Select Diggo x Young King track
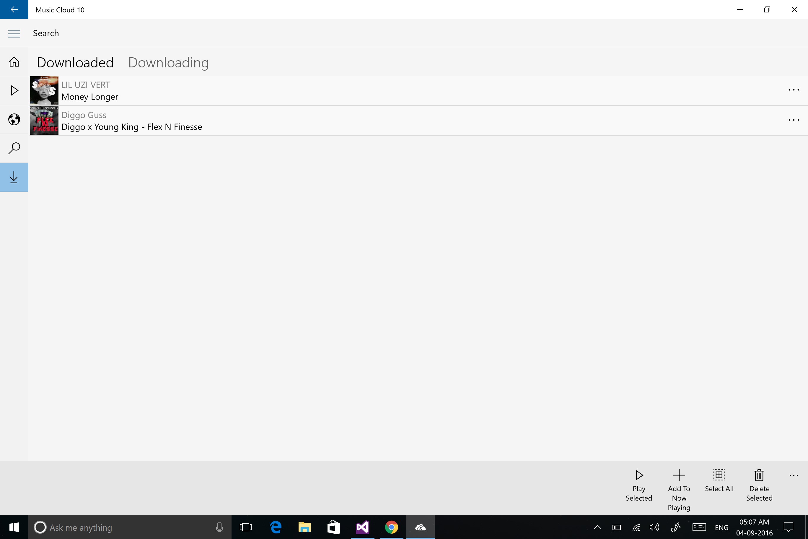 tap(132, 127)
